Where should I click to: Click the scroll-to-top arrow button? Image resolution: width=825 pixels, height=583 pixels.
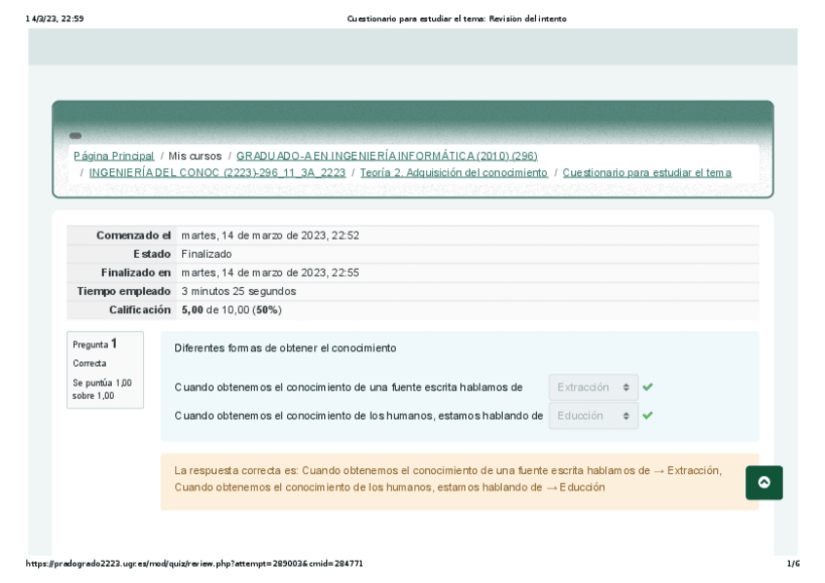coord(764,483)
